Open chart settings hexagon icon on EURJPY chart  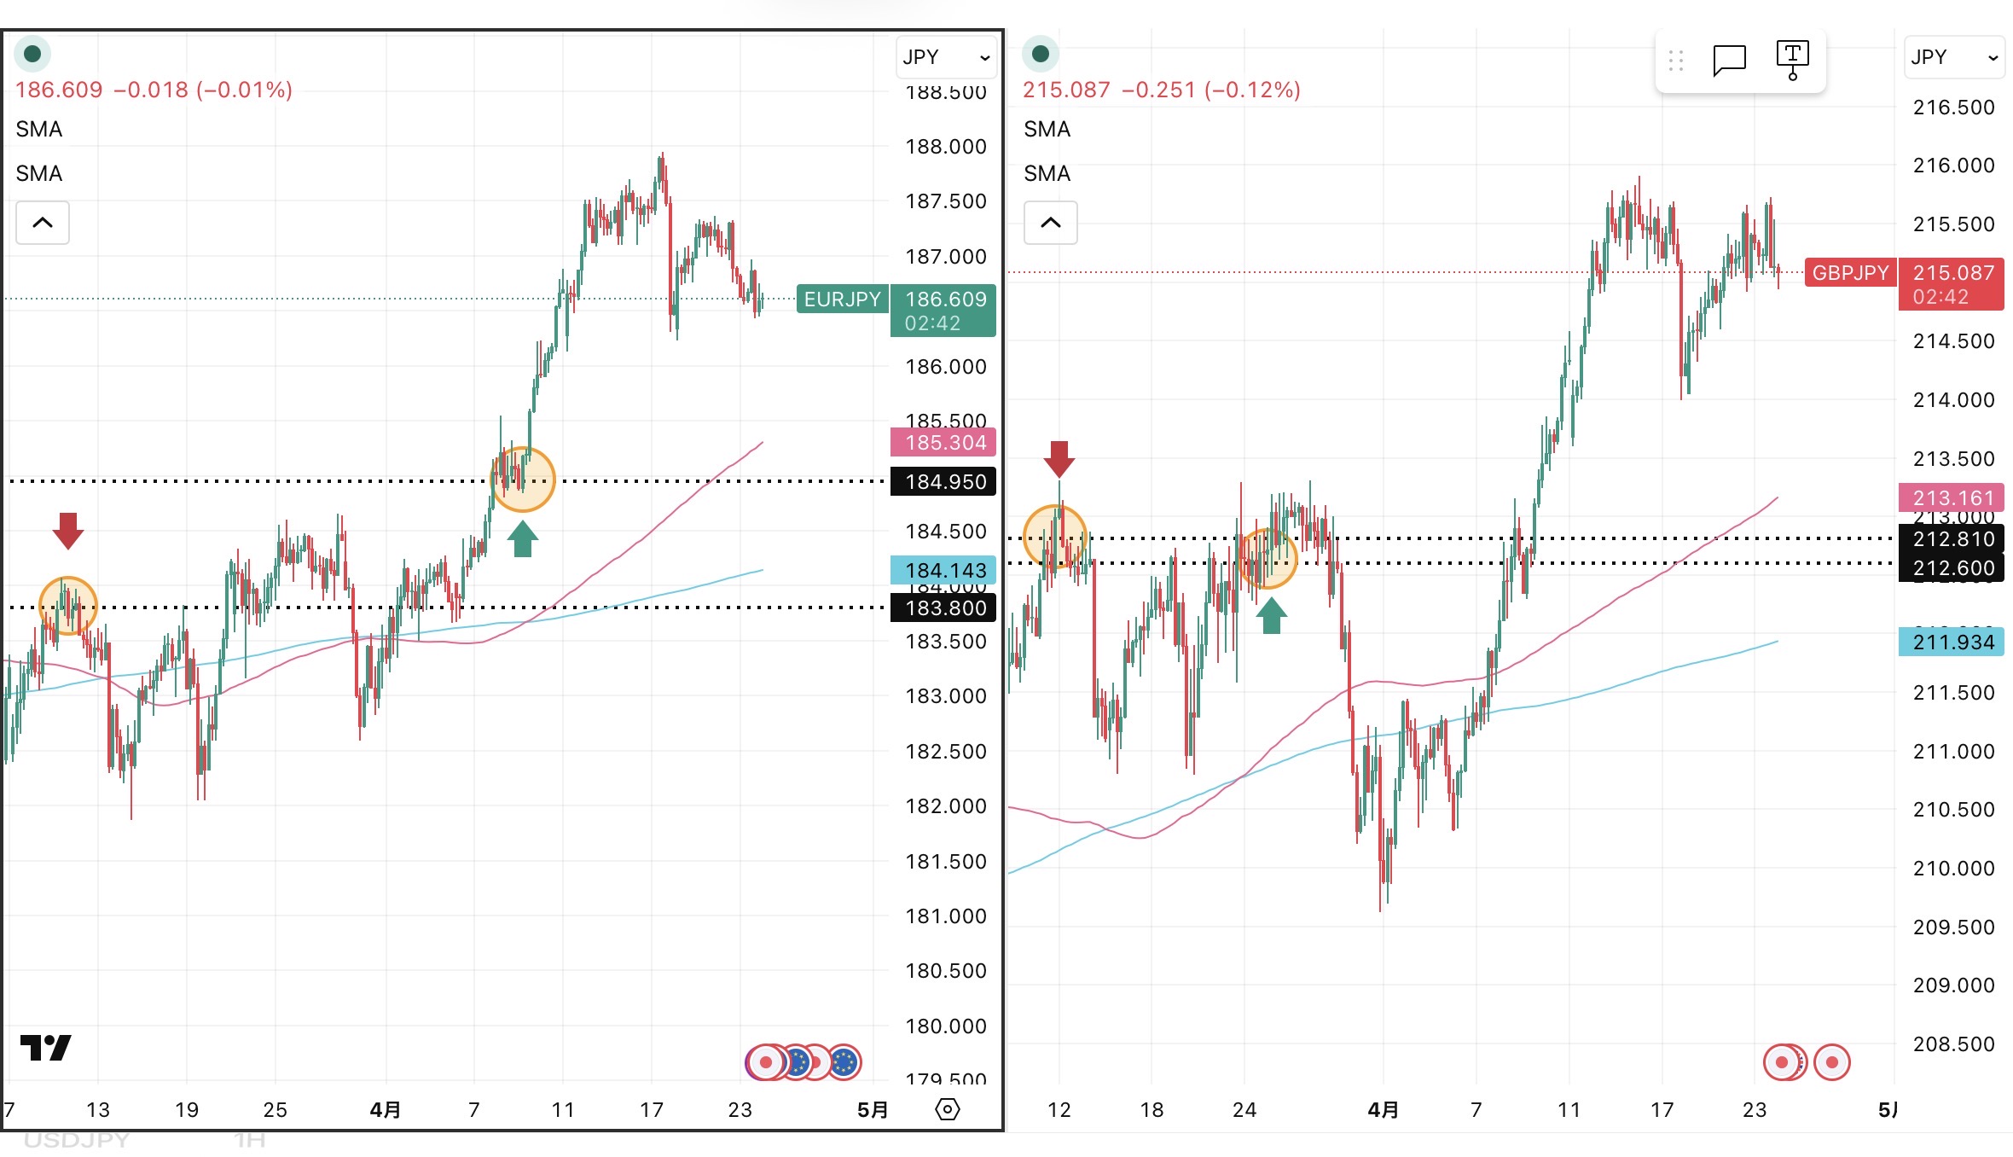[x=948, y=1109]
